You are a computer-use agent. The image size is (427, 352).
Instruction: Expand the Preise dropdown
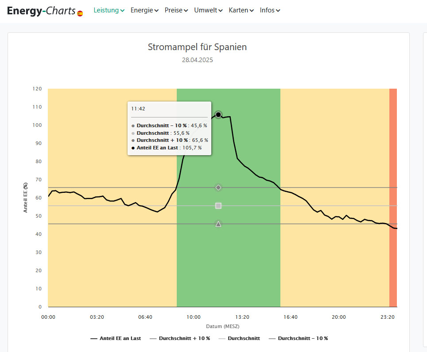pyautogui.click(x=176, y=10)
